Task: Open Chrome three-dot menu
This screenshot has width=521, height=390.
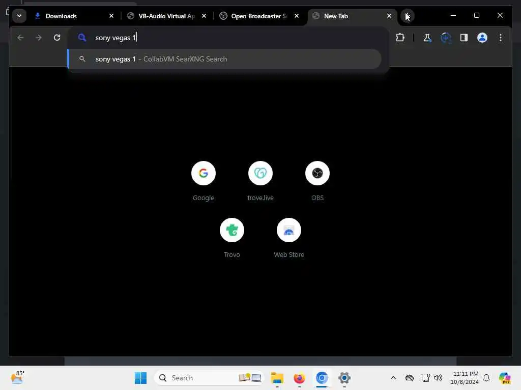Action: 501,38
